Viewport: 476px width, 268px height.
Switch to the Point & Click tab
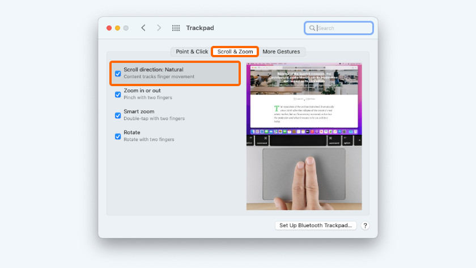click(192, 52)
